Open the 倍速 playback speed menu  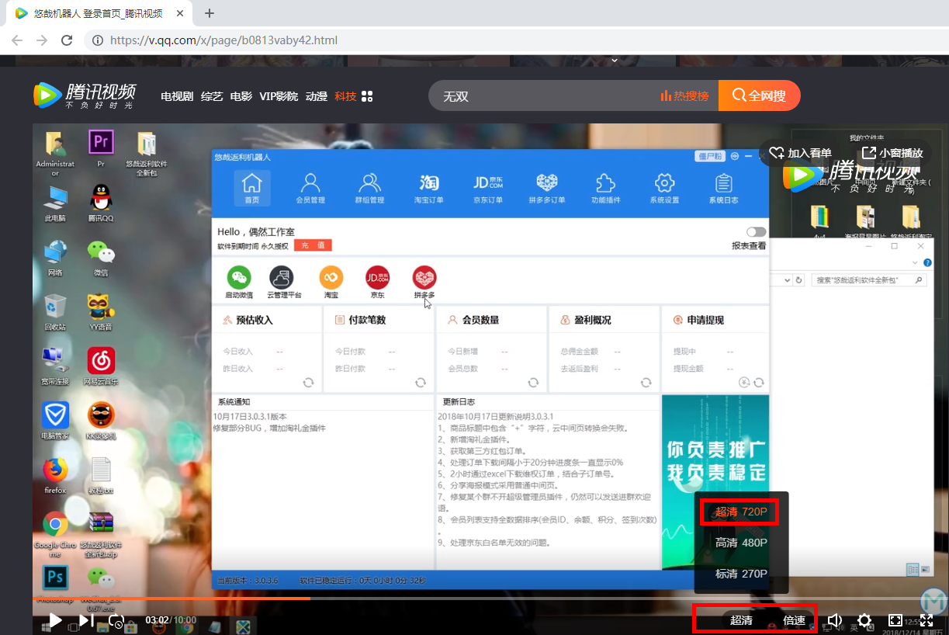coord(794,620)
